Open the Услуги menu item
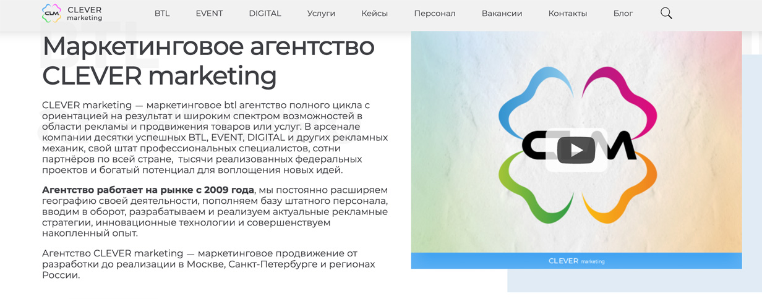This screenshot has height=299, width=762. [x=321, y=13]
